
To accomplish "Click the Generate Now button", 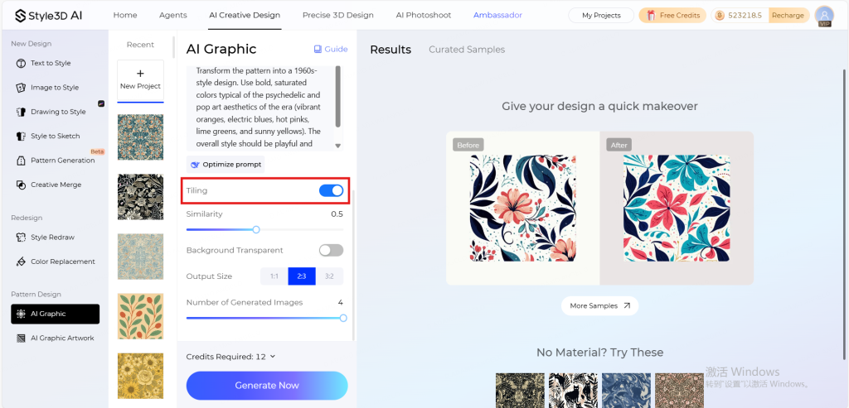I will [x=267, y=386].
